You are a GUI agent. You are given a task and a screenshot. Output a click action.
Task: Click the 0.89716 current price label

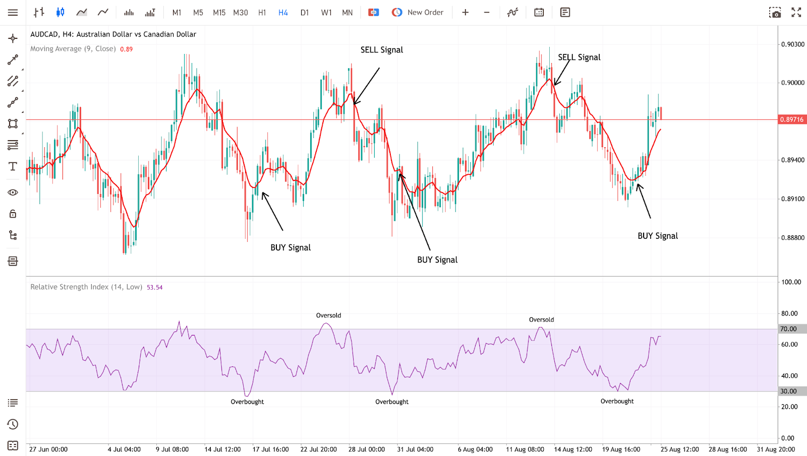tap(792, 119)
